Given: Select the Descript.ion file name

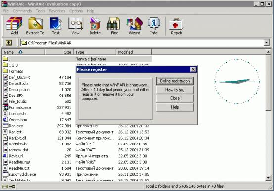Looking at the screenshot, I should (x=19, y=90).
